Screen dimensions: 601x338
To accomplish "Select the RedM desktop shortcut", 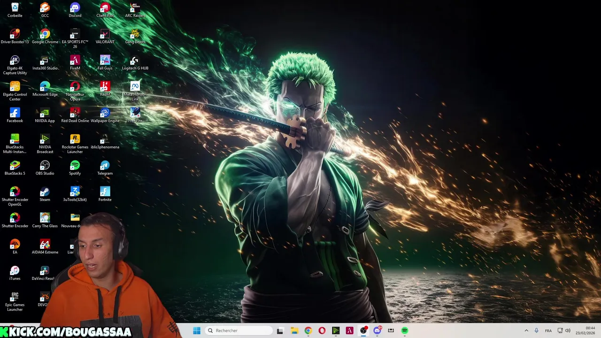I will pyautogui.click(x=105, y=89).
